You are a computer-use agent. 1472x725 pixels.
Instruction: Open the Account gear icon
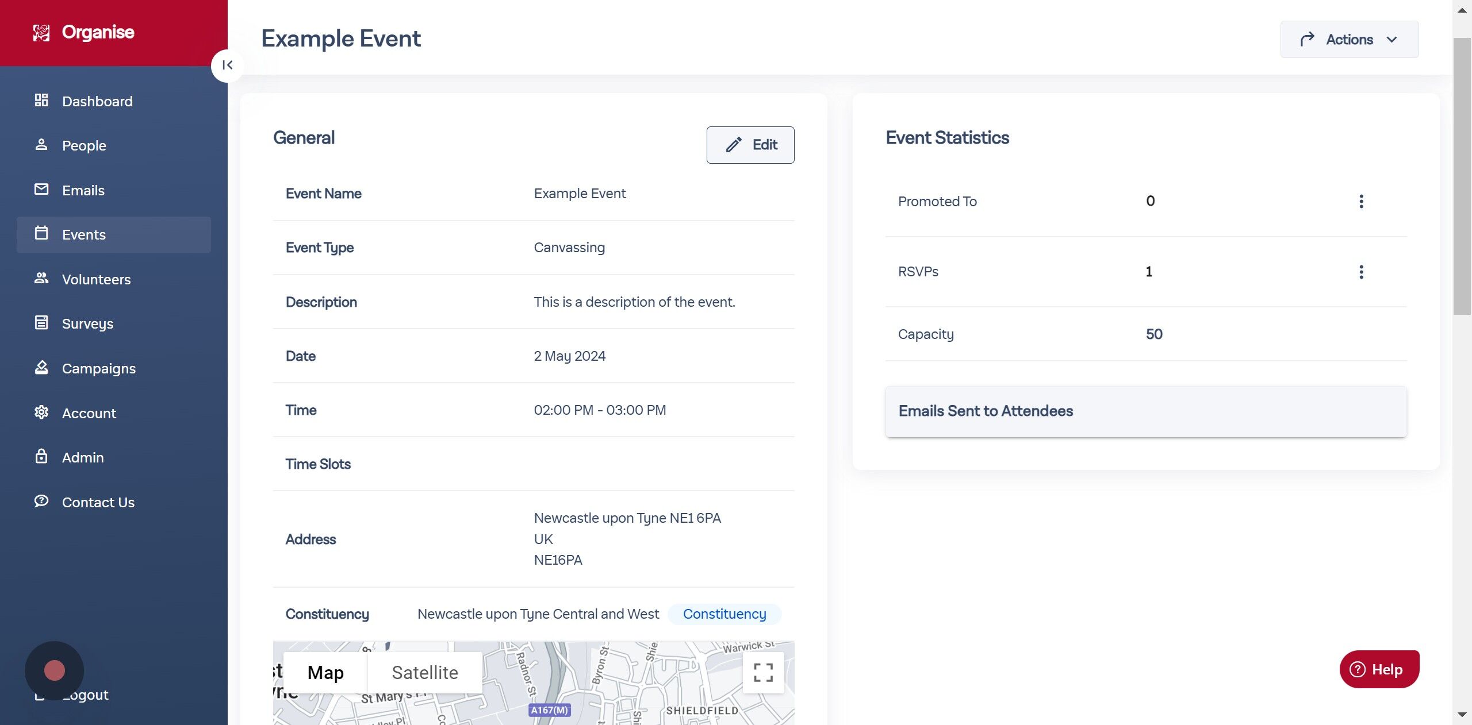point(41,412)
